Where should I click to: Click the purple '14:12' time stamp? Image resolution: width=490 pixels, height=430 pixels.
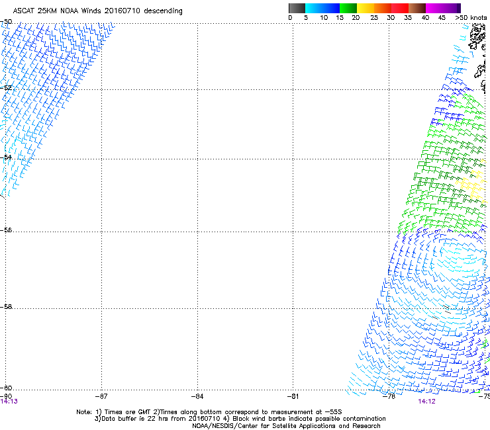(x=426, y=402)
